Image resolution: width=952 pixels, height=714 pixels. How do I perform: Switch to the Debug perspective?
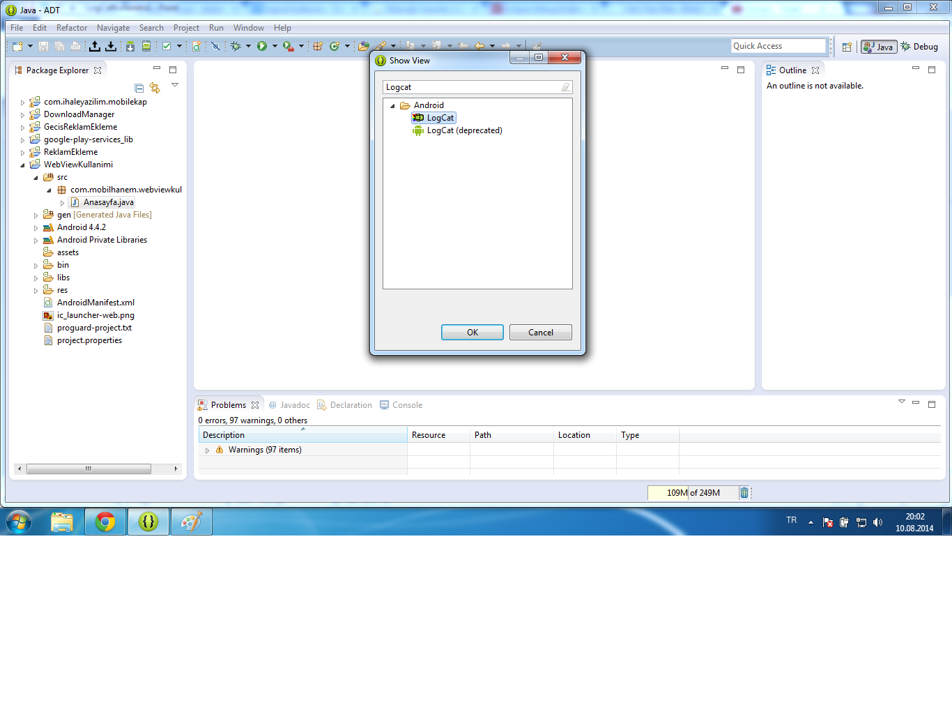click(919, 47)
